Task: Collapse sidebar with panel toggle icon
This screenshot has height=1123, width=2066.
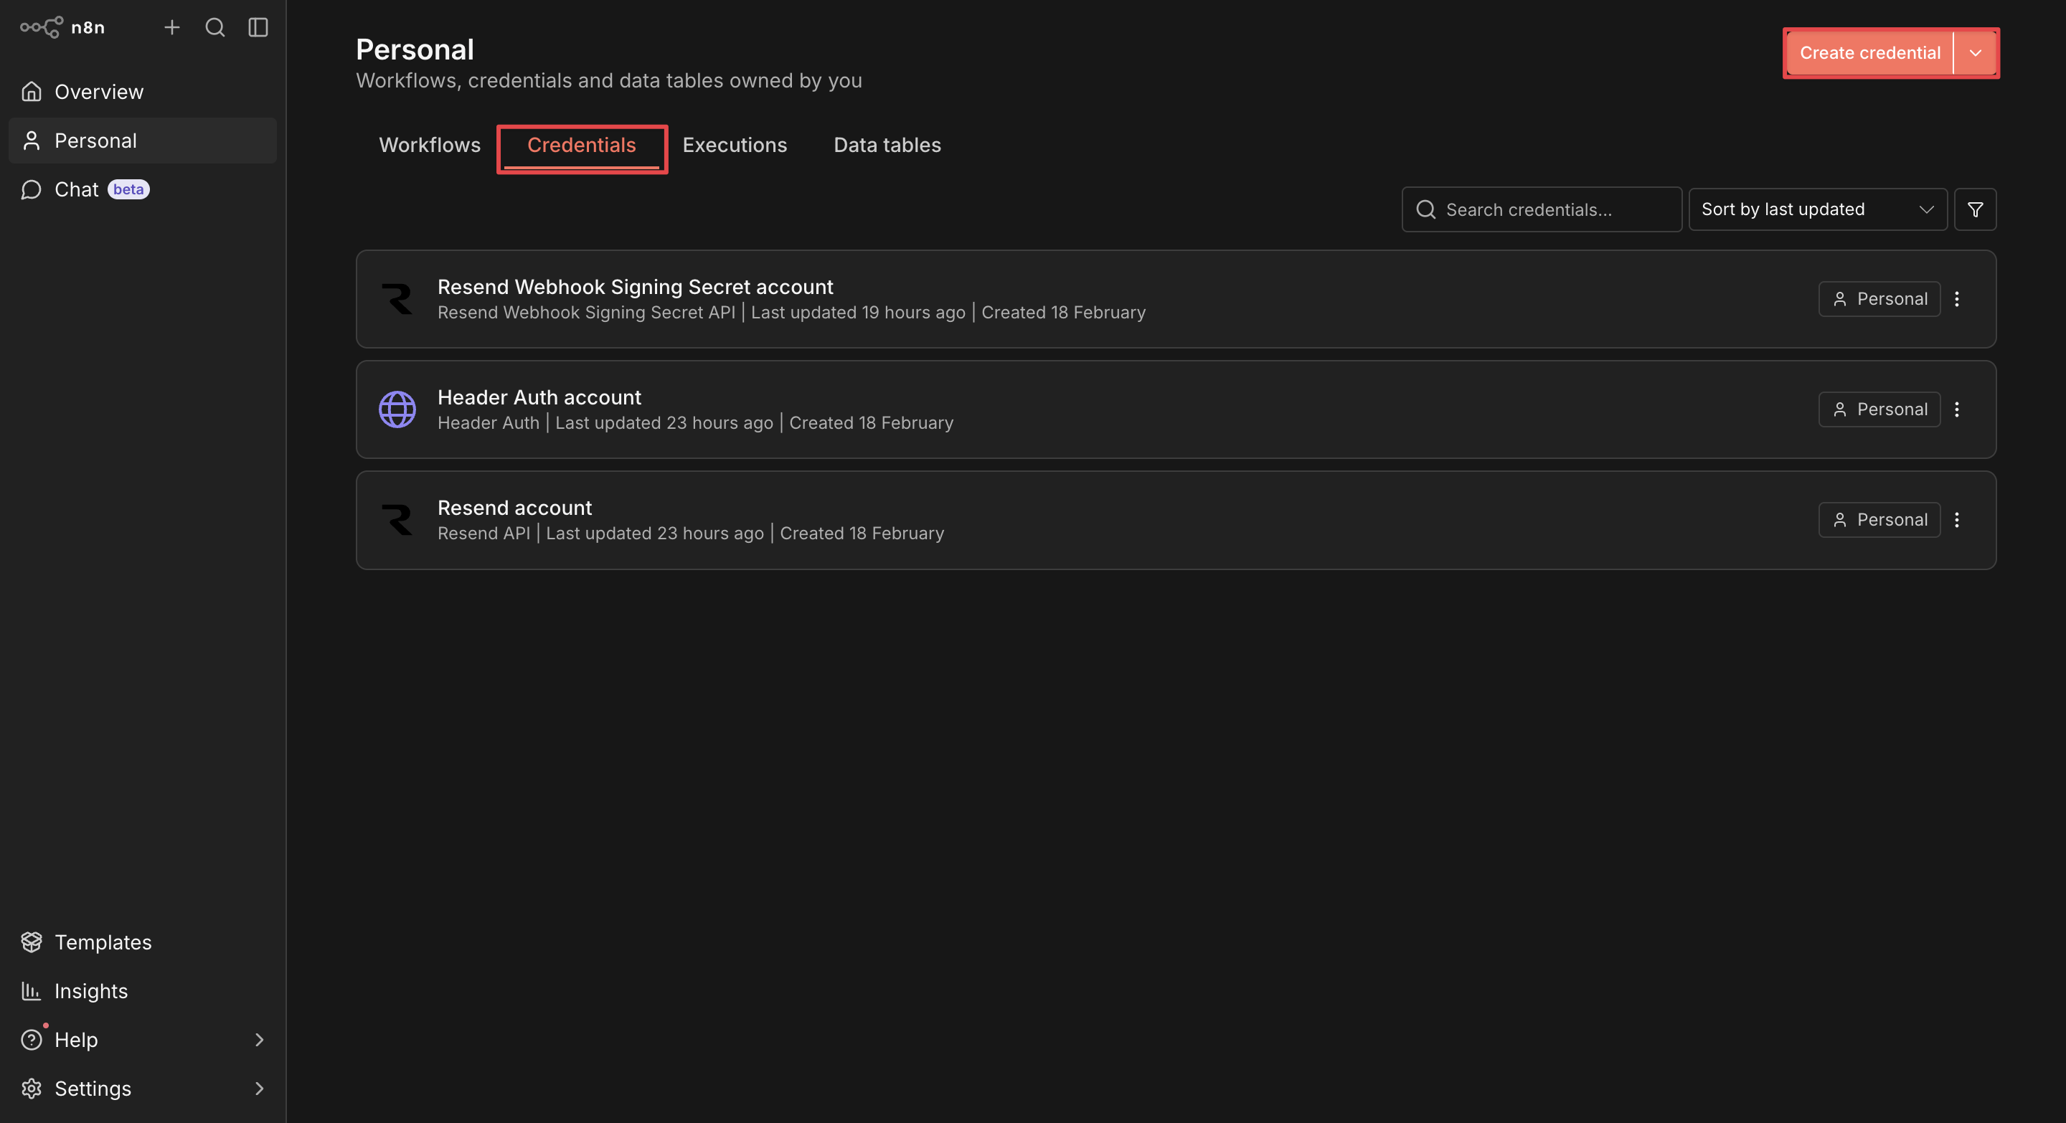Action: pos(258,27)
